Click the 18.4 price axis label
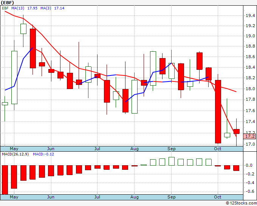 point(250,67)
